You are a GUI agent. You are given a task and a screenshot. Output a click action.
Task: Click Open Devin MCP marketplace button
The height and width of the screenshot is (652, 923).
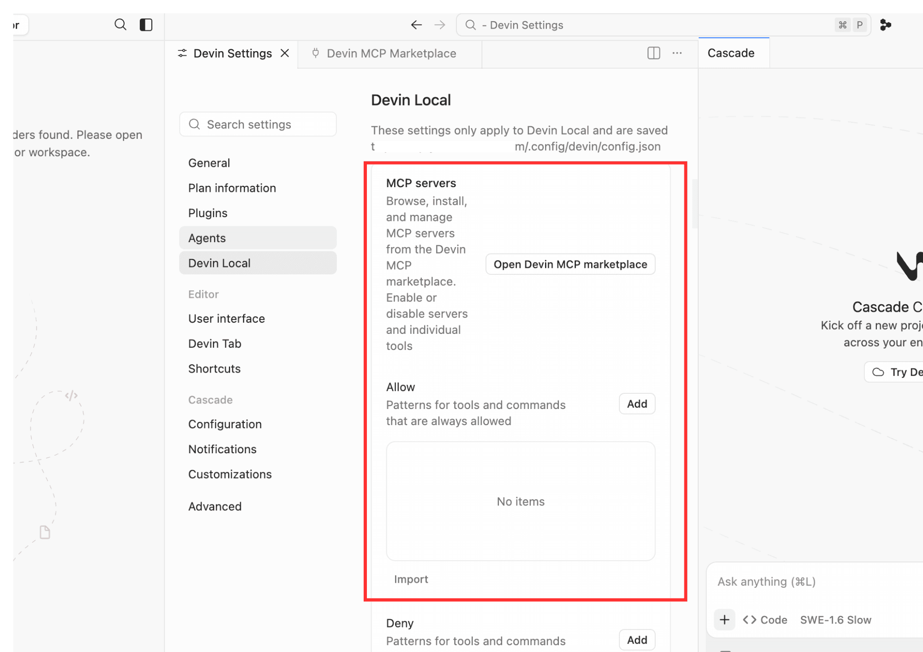point(570,264)
